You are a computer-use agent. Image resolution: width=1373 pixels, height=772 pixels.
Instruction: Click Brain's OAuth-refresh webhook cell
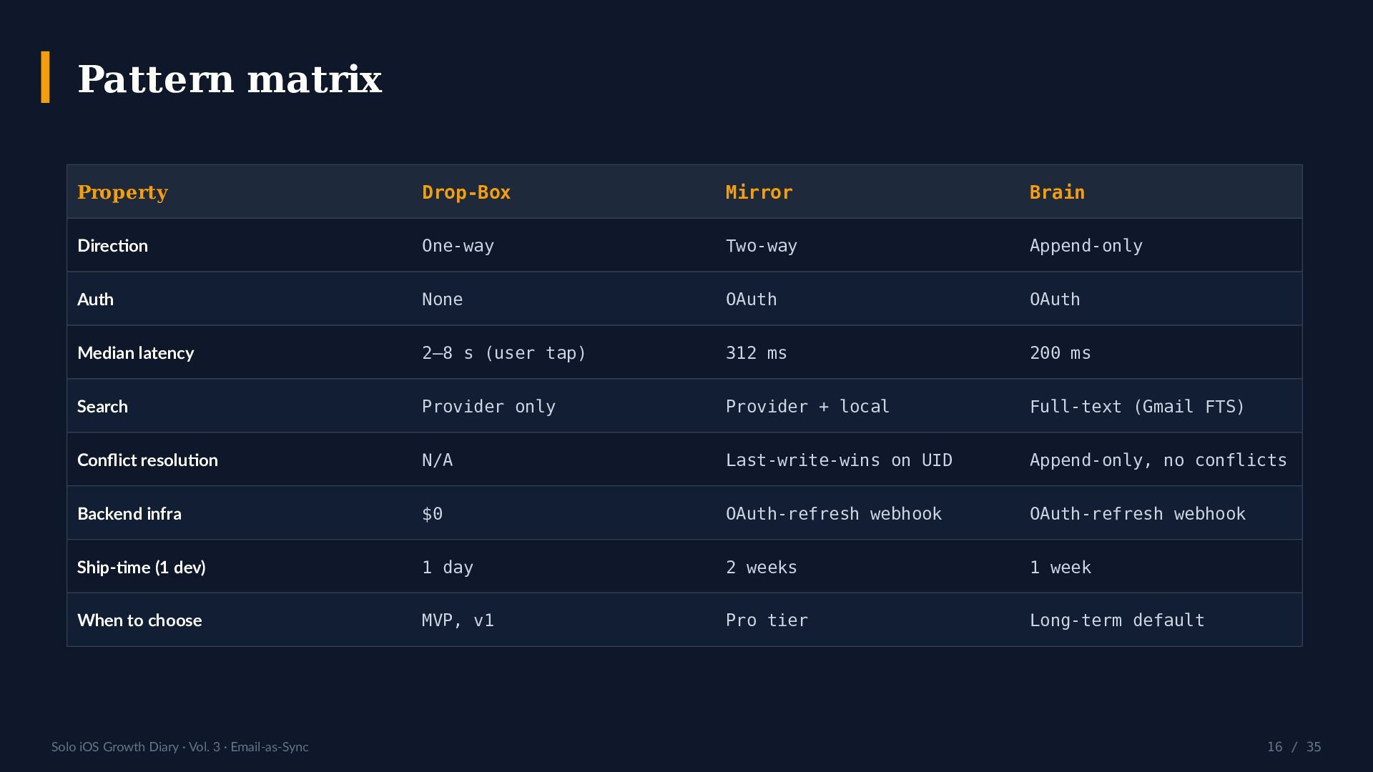tap(1137, 514)
